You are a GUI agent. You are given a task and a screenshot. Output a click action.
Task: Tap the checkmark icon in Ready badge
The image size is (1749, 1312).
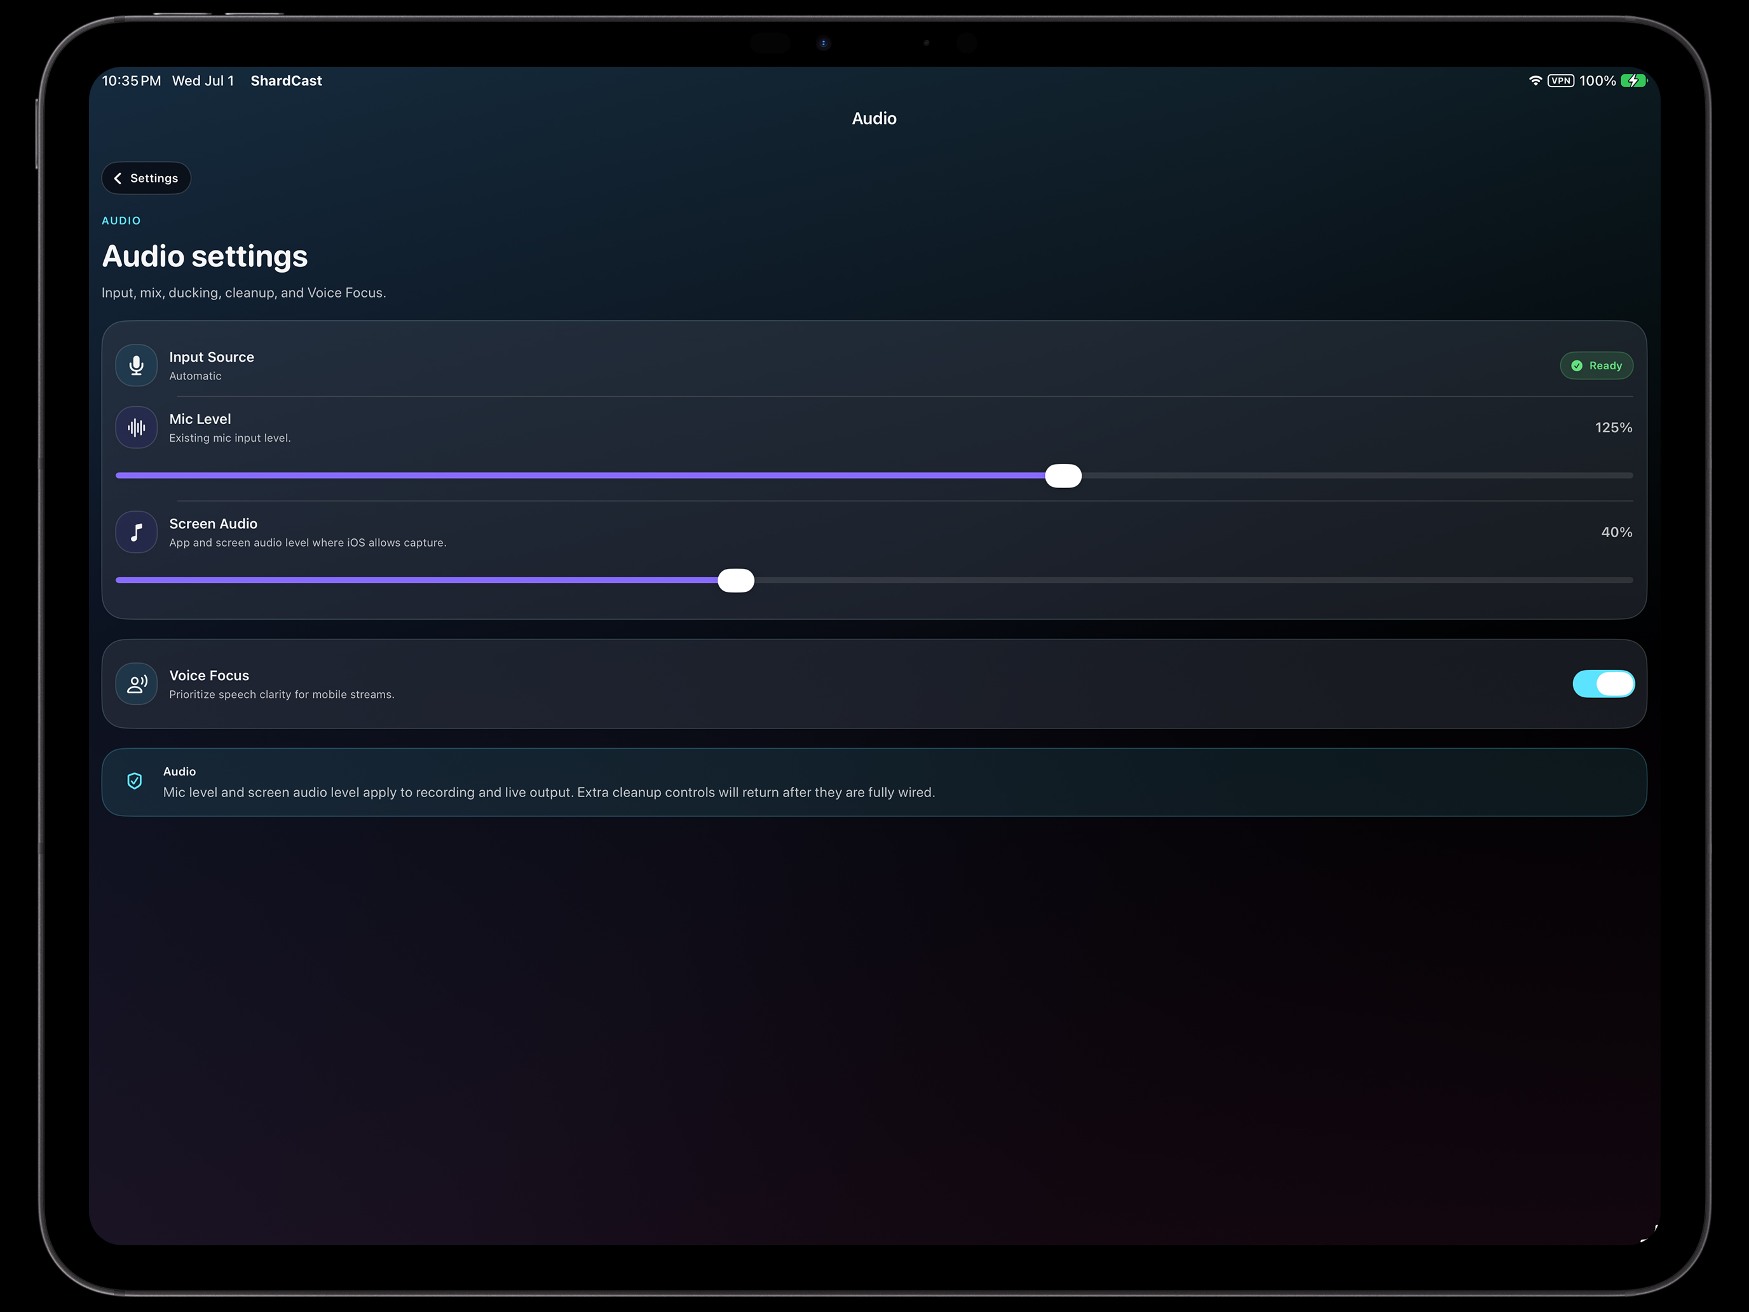[1577, 366]
